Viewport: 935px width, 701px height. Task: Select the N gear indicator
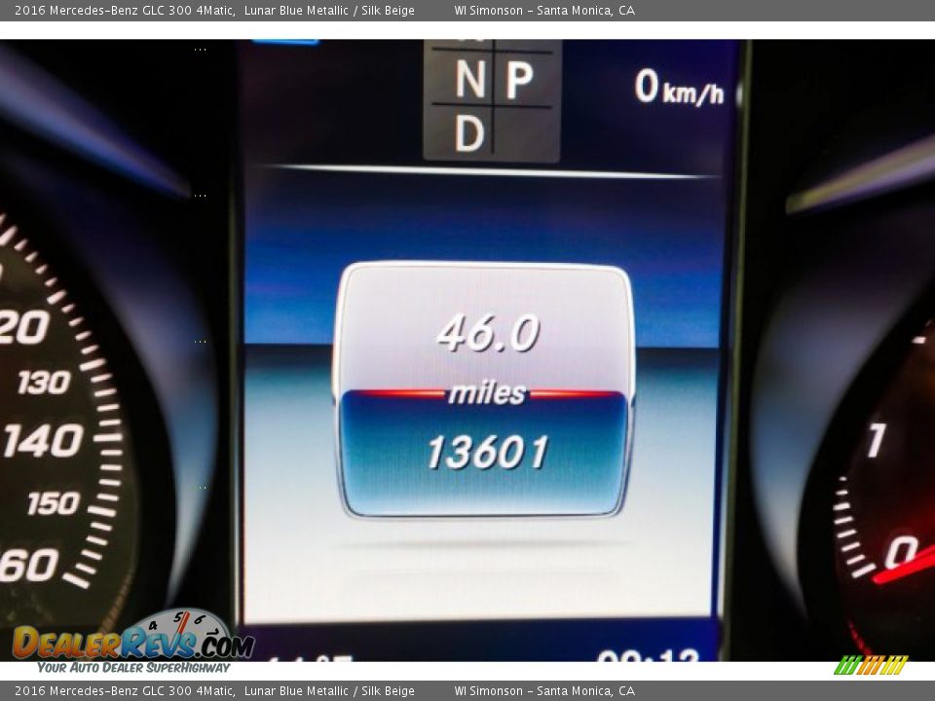pos(469,81)
